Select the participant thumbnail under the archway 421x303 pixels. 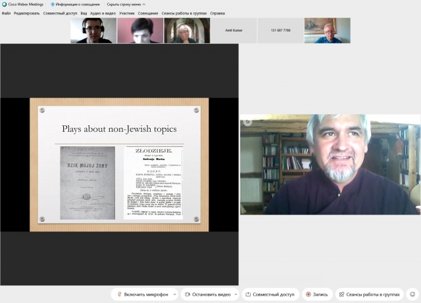[187, 31]
